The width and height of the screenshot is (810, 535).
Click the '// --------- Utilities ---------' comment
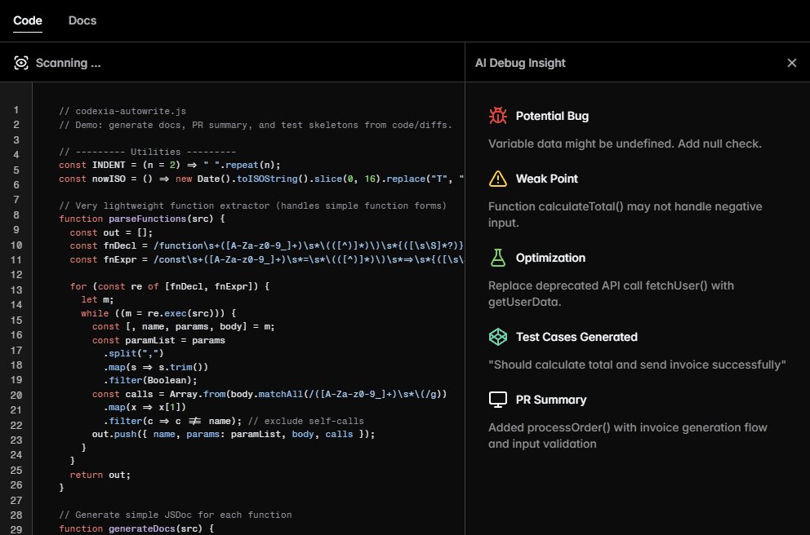coord(147,152)
